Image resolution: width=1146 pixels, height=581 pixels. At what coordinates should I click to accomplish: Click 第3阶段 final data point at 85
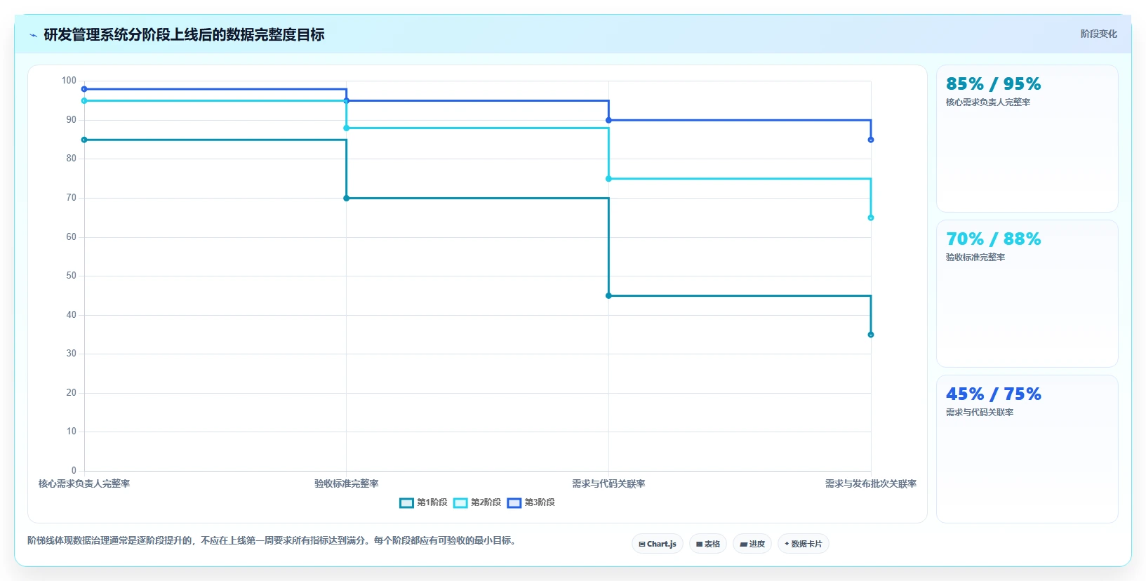(x=871, y=140)
